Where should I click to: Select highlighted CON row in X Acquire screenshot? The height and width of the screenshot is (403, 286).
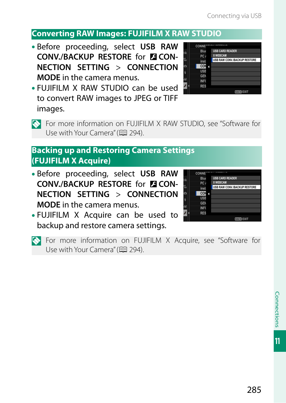[x=201, y=193]
